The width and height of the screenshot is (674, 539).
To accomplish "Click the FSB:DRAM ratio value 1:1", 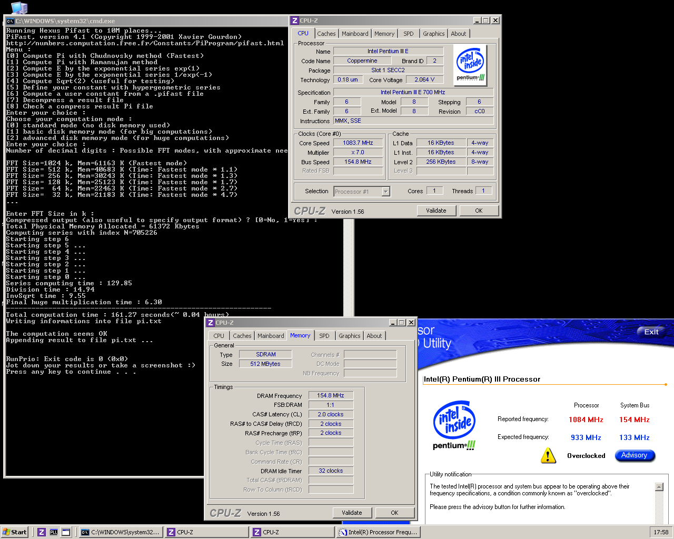I will pyautogui.click(x=331, y=405).
